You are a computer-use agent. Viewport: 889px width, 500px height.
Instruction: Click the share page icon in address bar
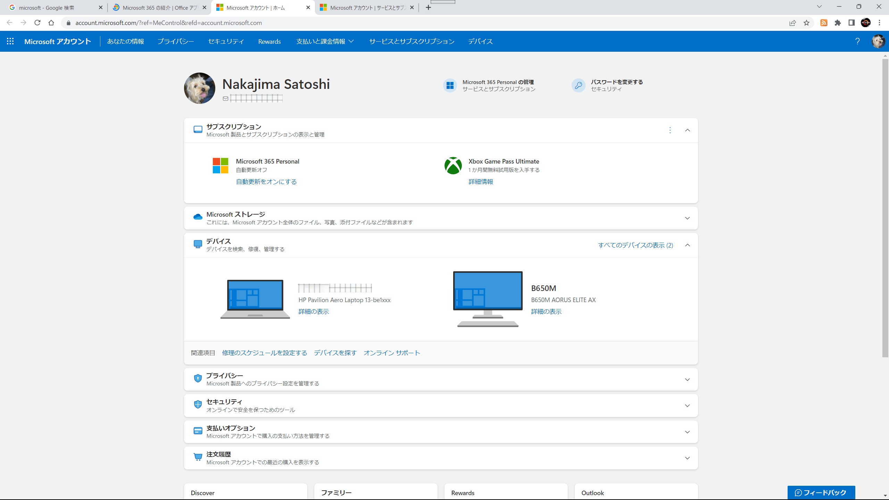tap(792, 23)
